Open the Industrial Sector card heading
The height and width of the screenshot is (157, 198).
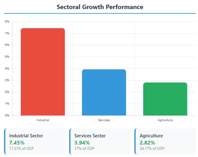(26, 136)
